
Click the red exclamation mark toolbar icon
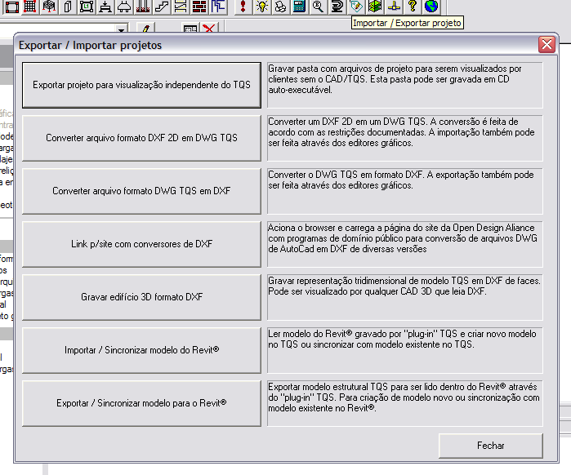coord(243,7)
